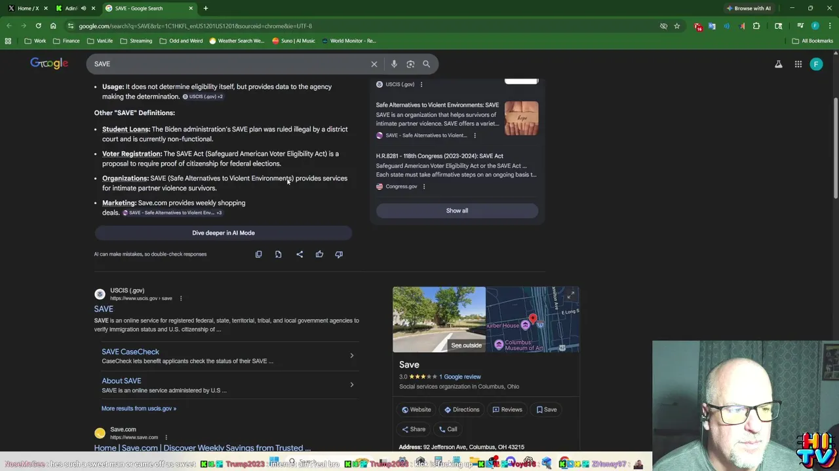Open the Streaming bookmarks folder
The width and height of the screenshot is (839, 471).
136,41
